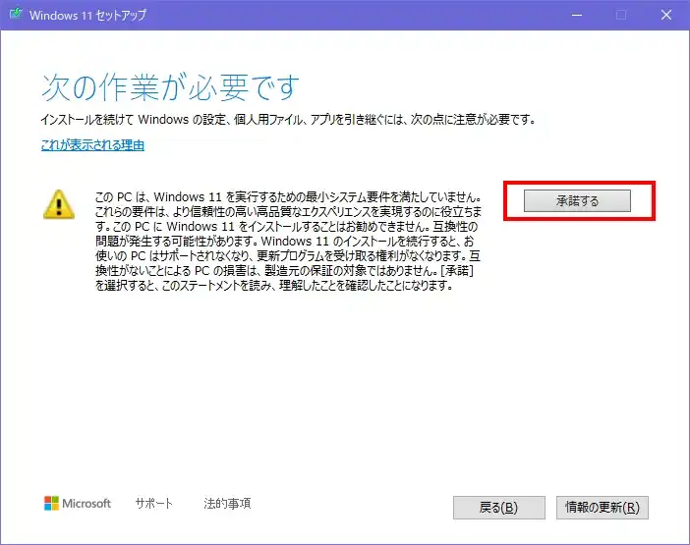The image size is (690, 545).
Task: Click the empty title bar area
Action: (x=344, y=15)
